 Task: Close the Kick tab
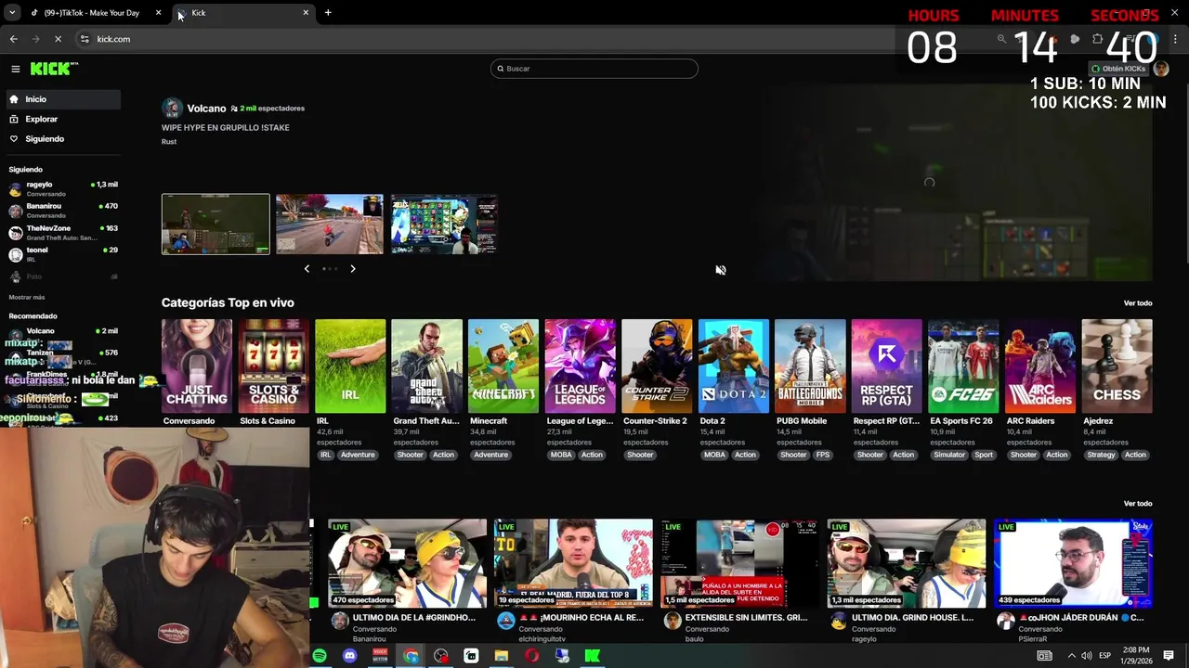tap(306, 13)
